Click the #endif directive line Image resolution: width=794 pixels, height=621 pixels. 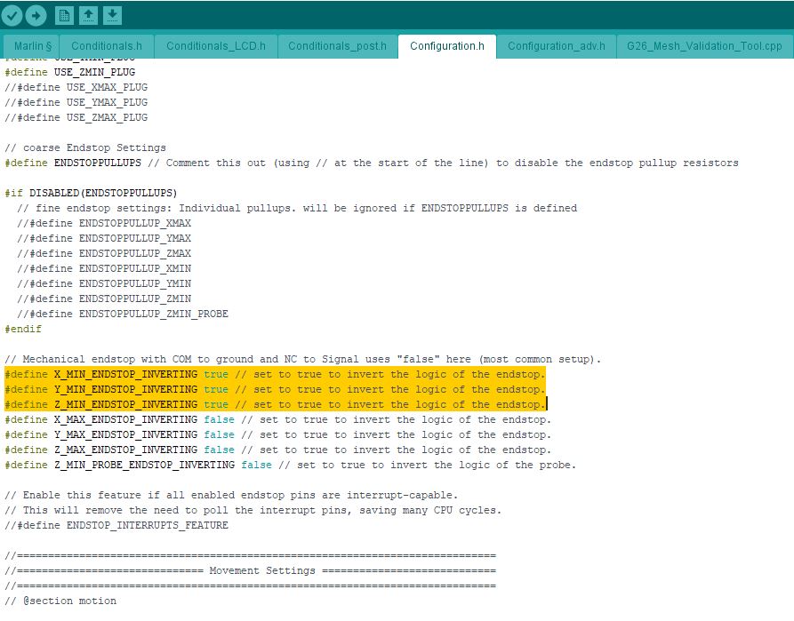[x=23, y=329]
